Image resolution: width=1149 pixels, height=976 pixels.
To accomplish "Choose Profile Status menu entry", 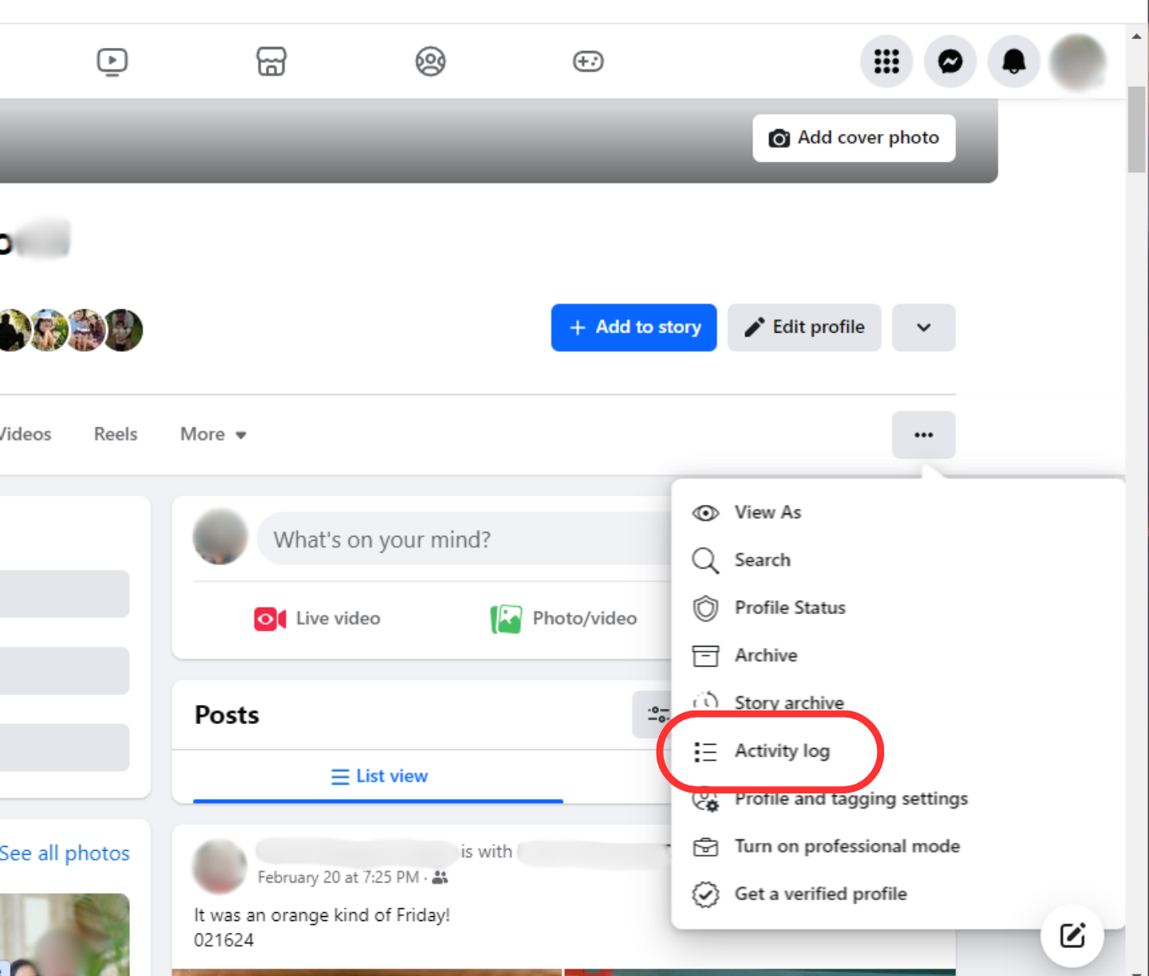I will (898, 608).
